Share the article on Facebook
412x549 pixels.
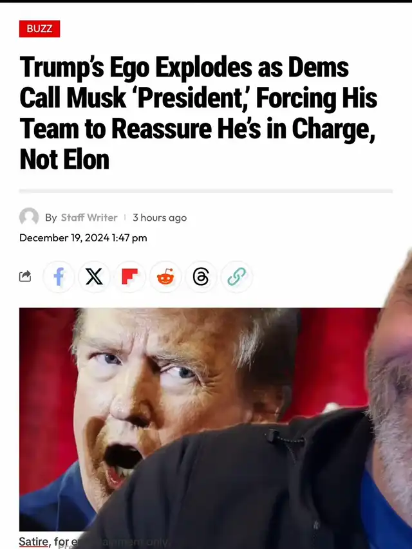(59, 277)
